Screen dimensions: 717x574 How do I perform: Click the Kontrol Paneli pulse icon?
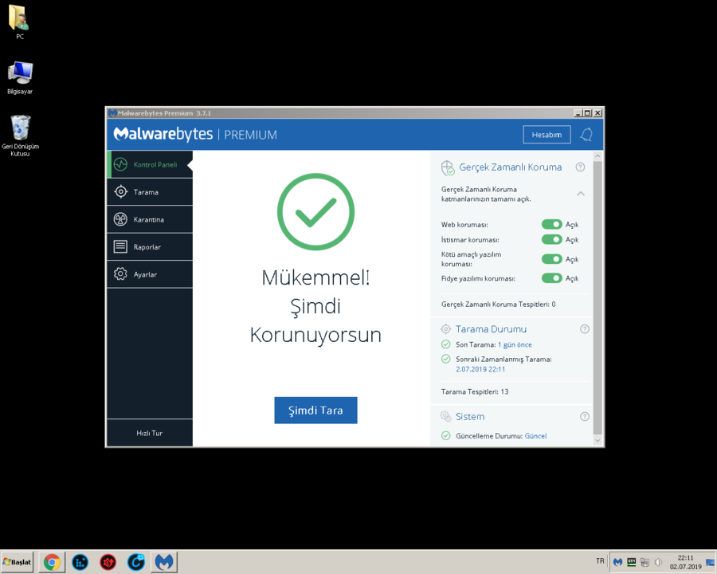120,164
